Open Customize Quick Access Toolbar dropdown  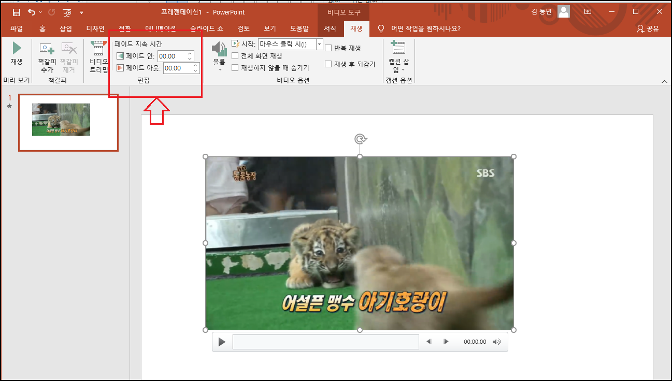tap(81, 12)
